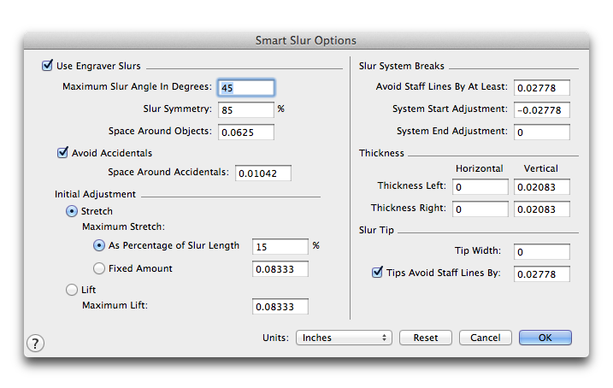
Task: Click the Slur System Breaks heading text
Action: (x=402, y=66)
